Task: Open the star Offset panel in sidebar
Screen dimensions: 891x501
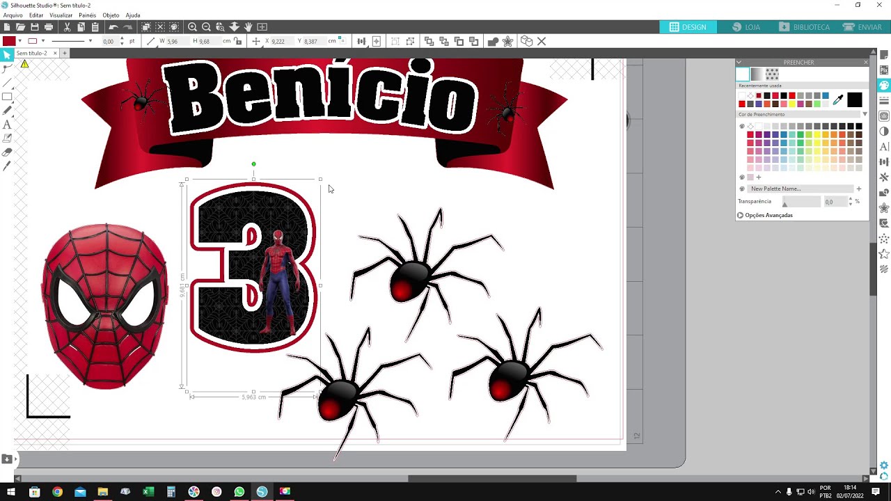Action: [x=884, y=208]
